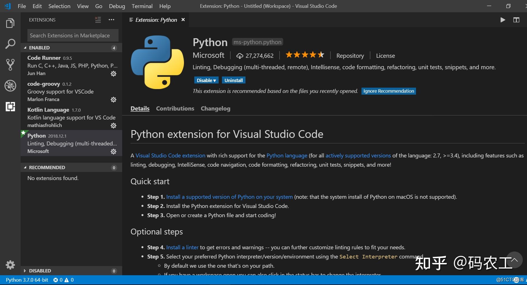Close the Extension: Python tab
This screenshot has width=527, height=285.
183,20
